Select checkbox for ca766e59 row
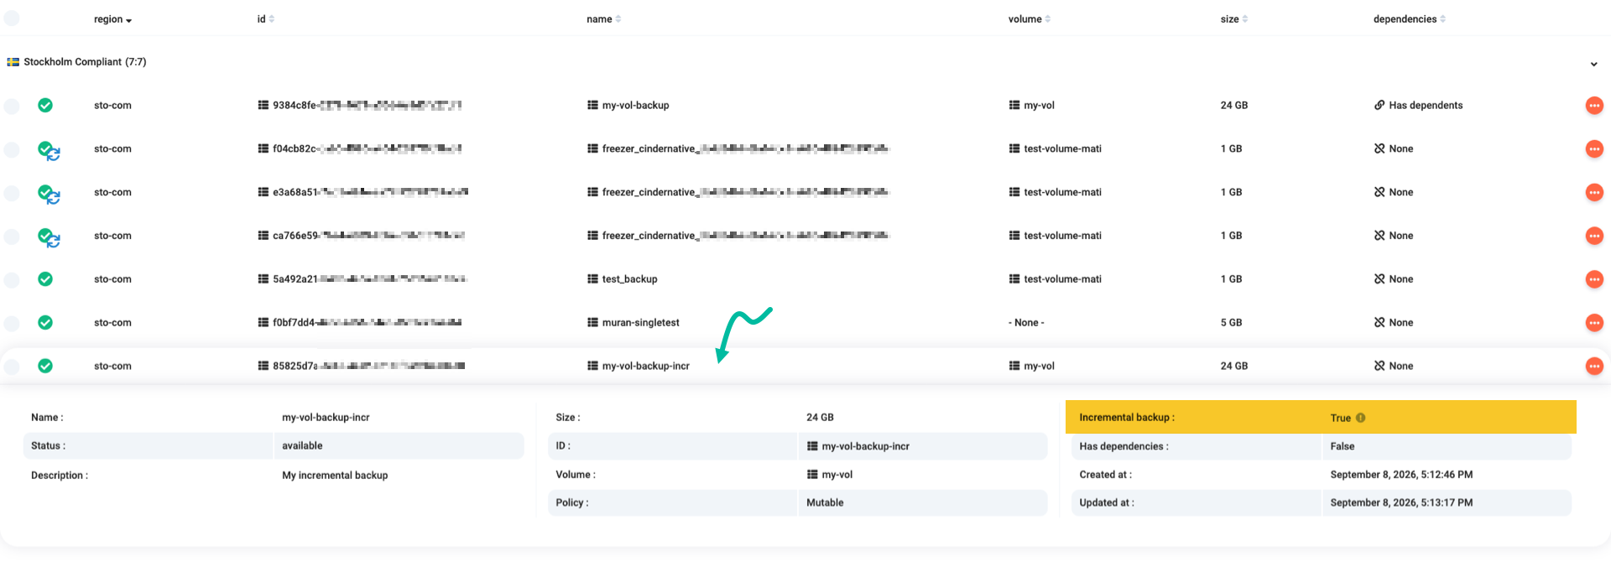Screen dimensions: 1611x562 12,237
